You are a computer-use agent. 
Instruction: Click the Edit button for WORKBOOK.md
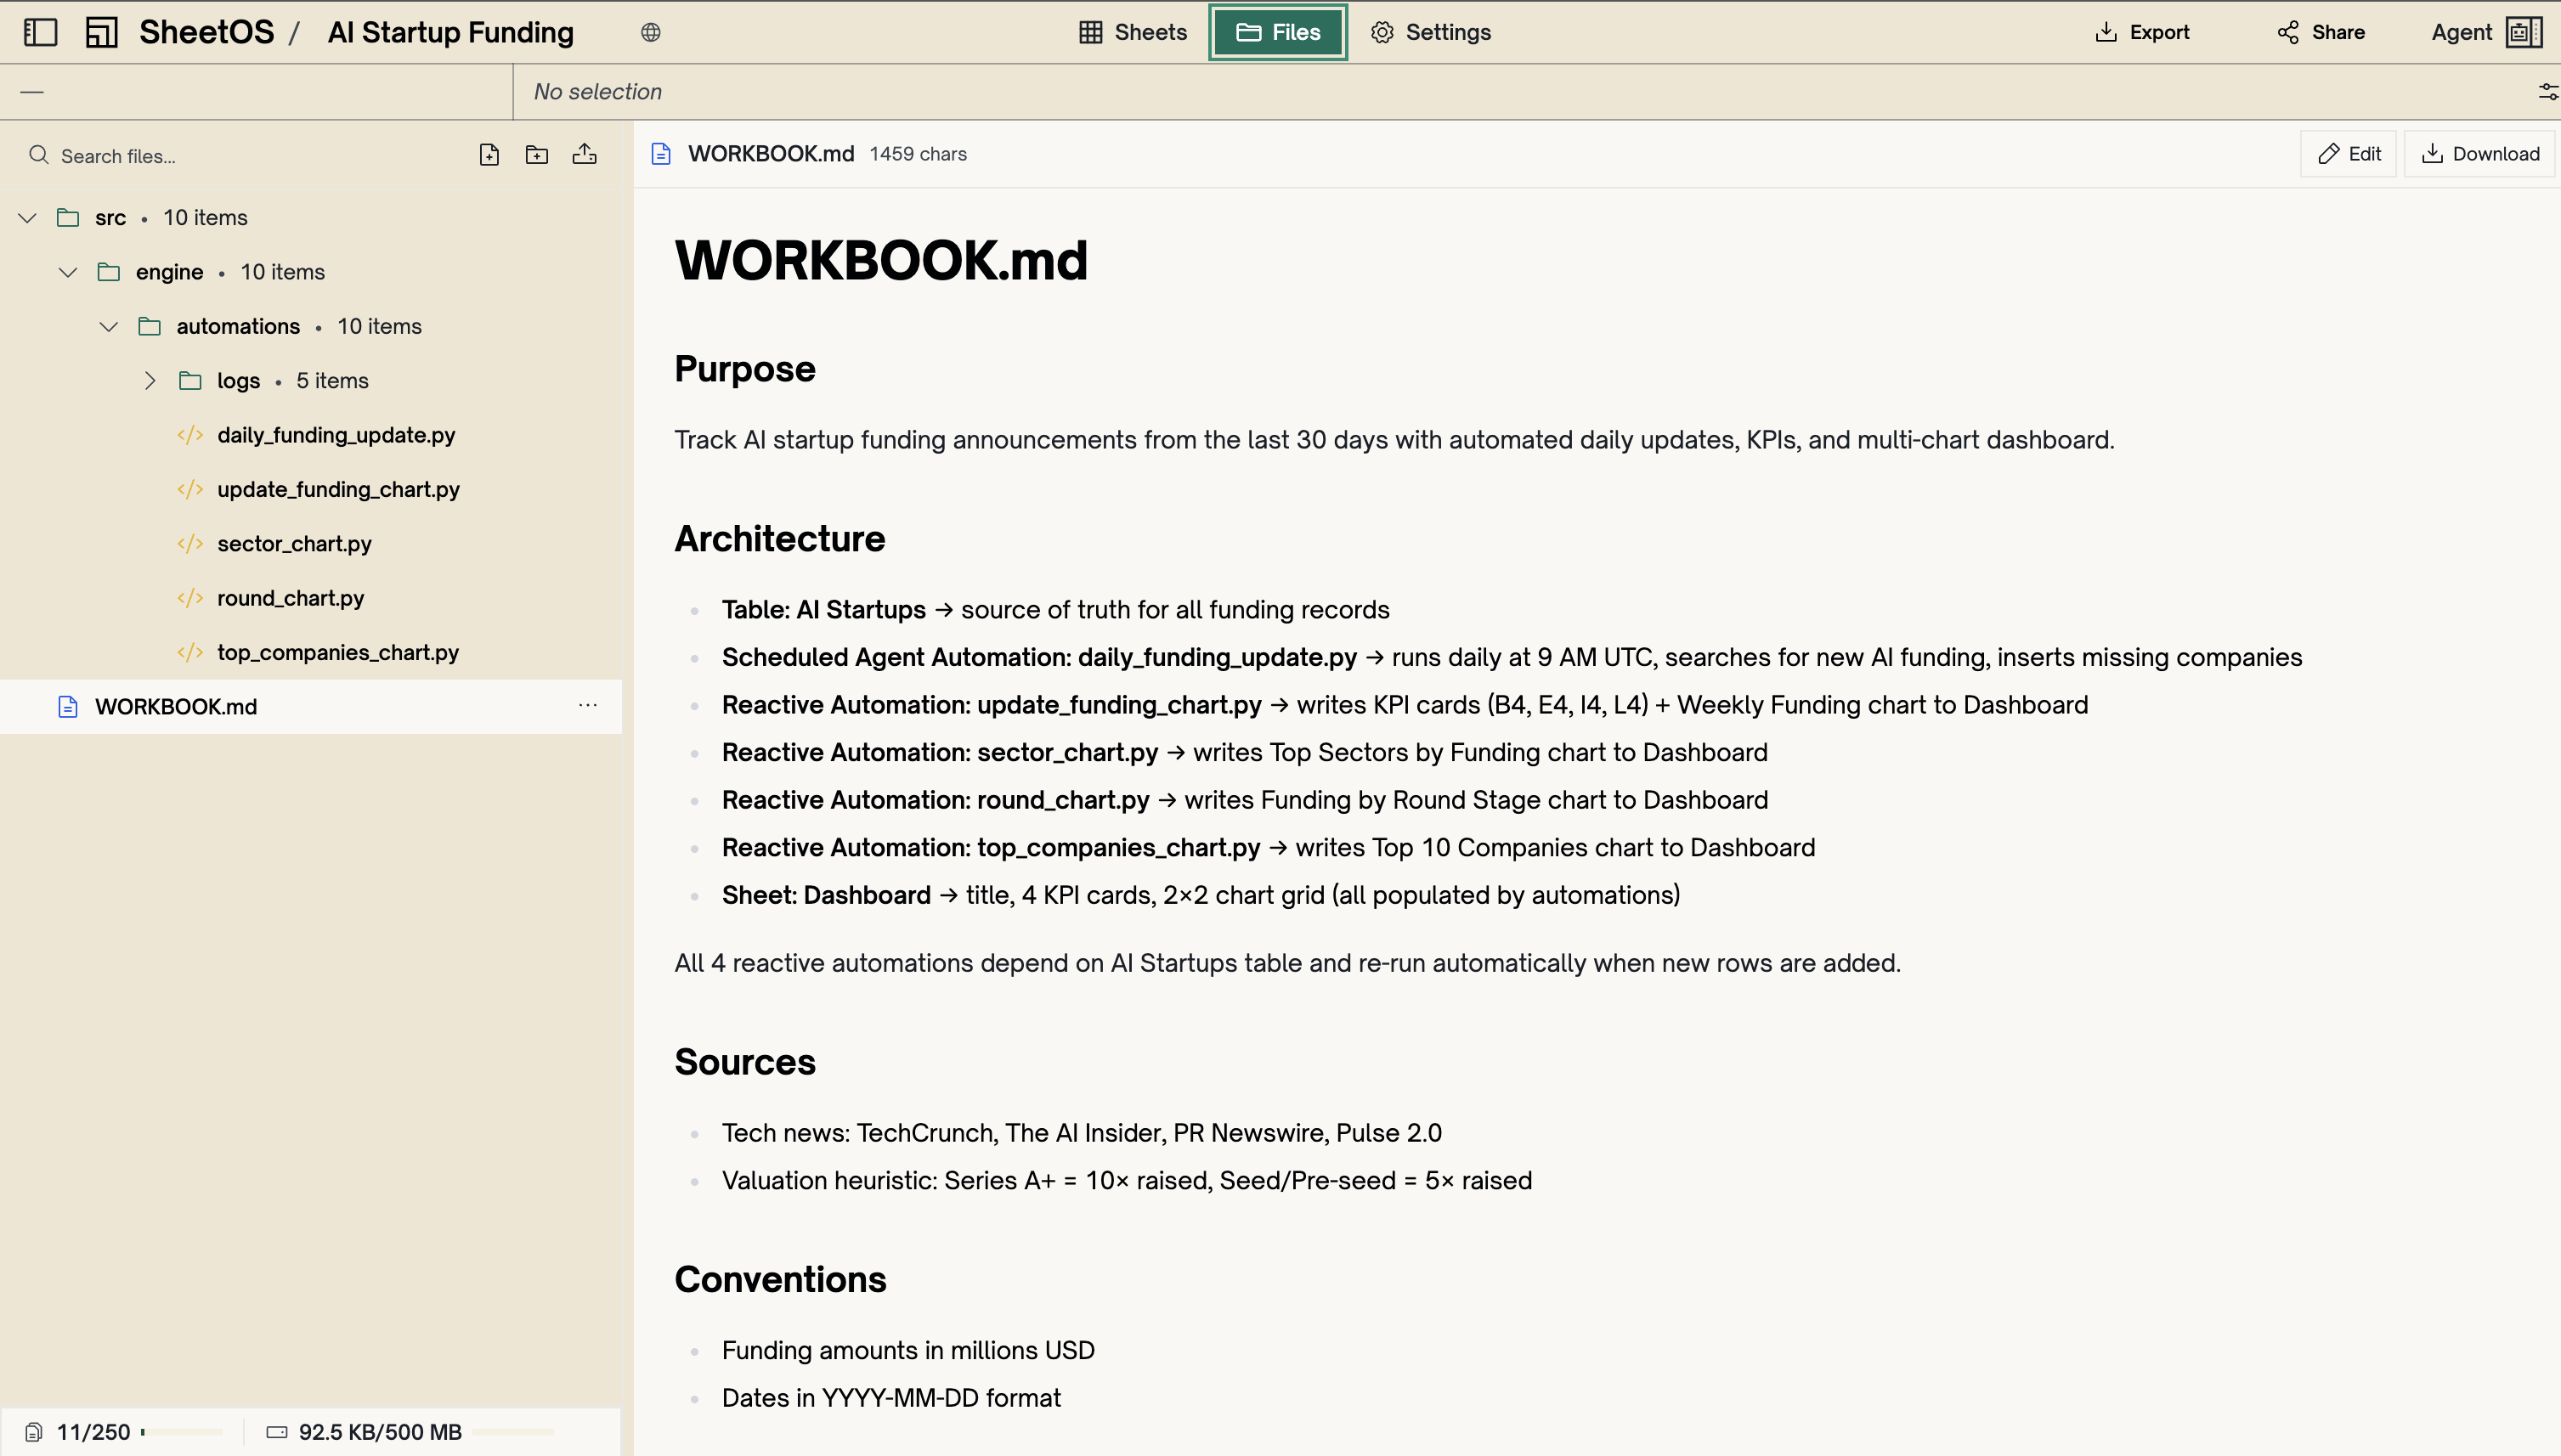2348,153
